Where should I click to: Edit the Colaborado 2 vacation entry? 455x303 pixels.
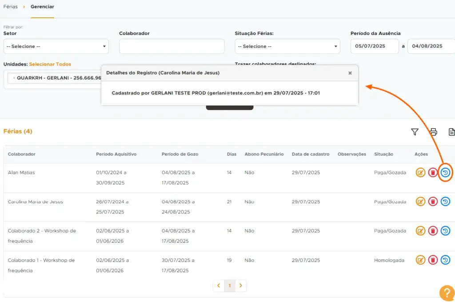coord(420,231)
